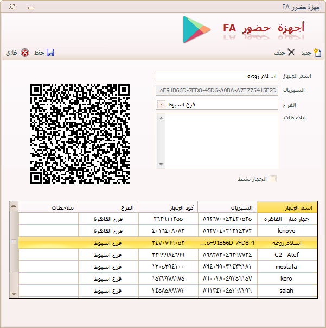This screenshot has height=328, width=326.
Task: Click the highlighted اسلام روعه table row name
Action: point(287,243)
